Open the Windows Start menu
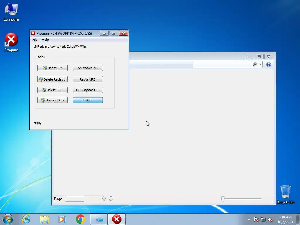Viewport: 300px width, 225px height. coord(8,219)
